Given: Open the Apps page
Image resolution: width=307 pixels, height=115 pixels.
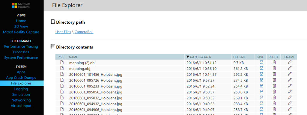Looking at the screenshot, I should pos(21,72).
